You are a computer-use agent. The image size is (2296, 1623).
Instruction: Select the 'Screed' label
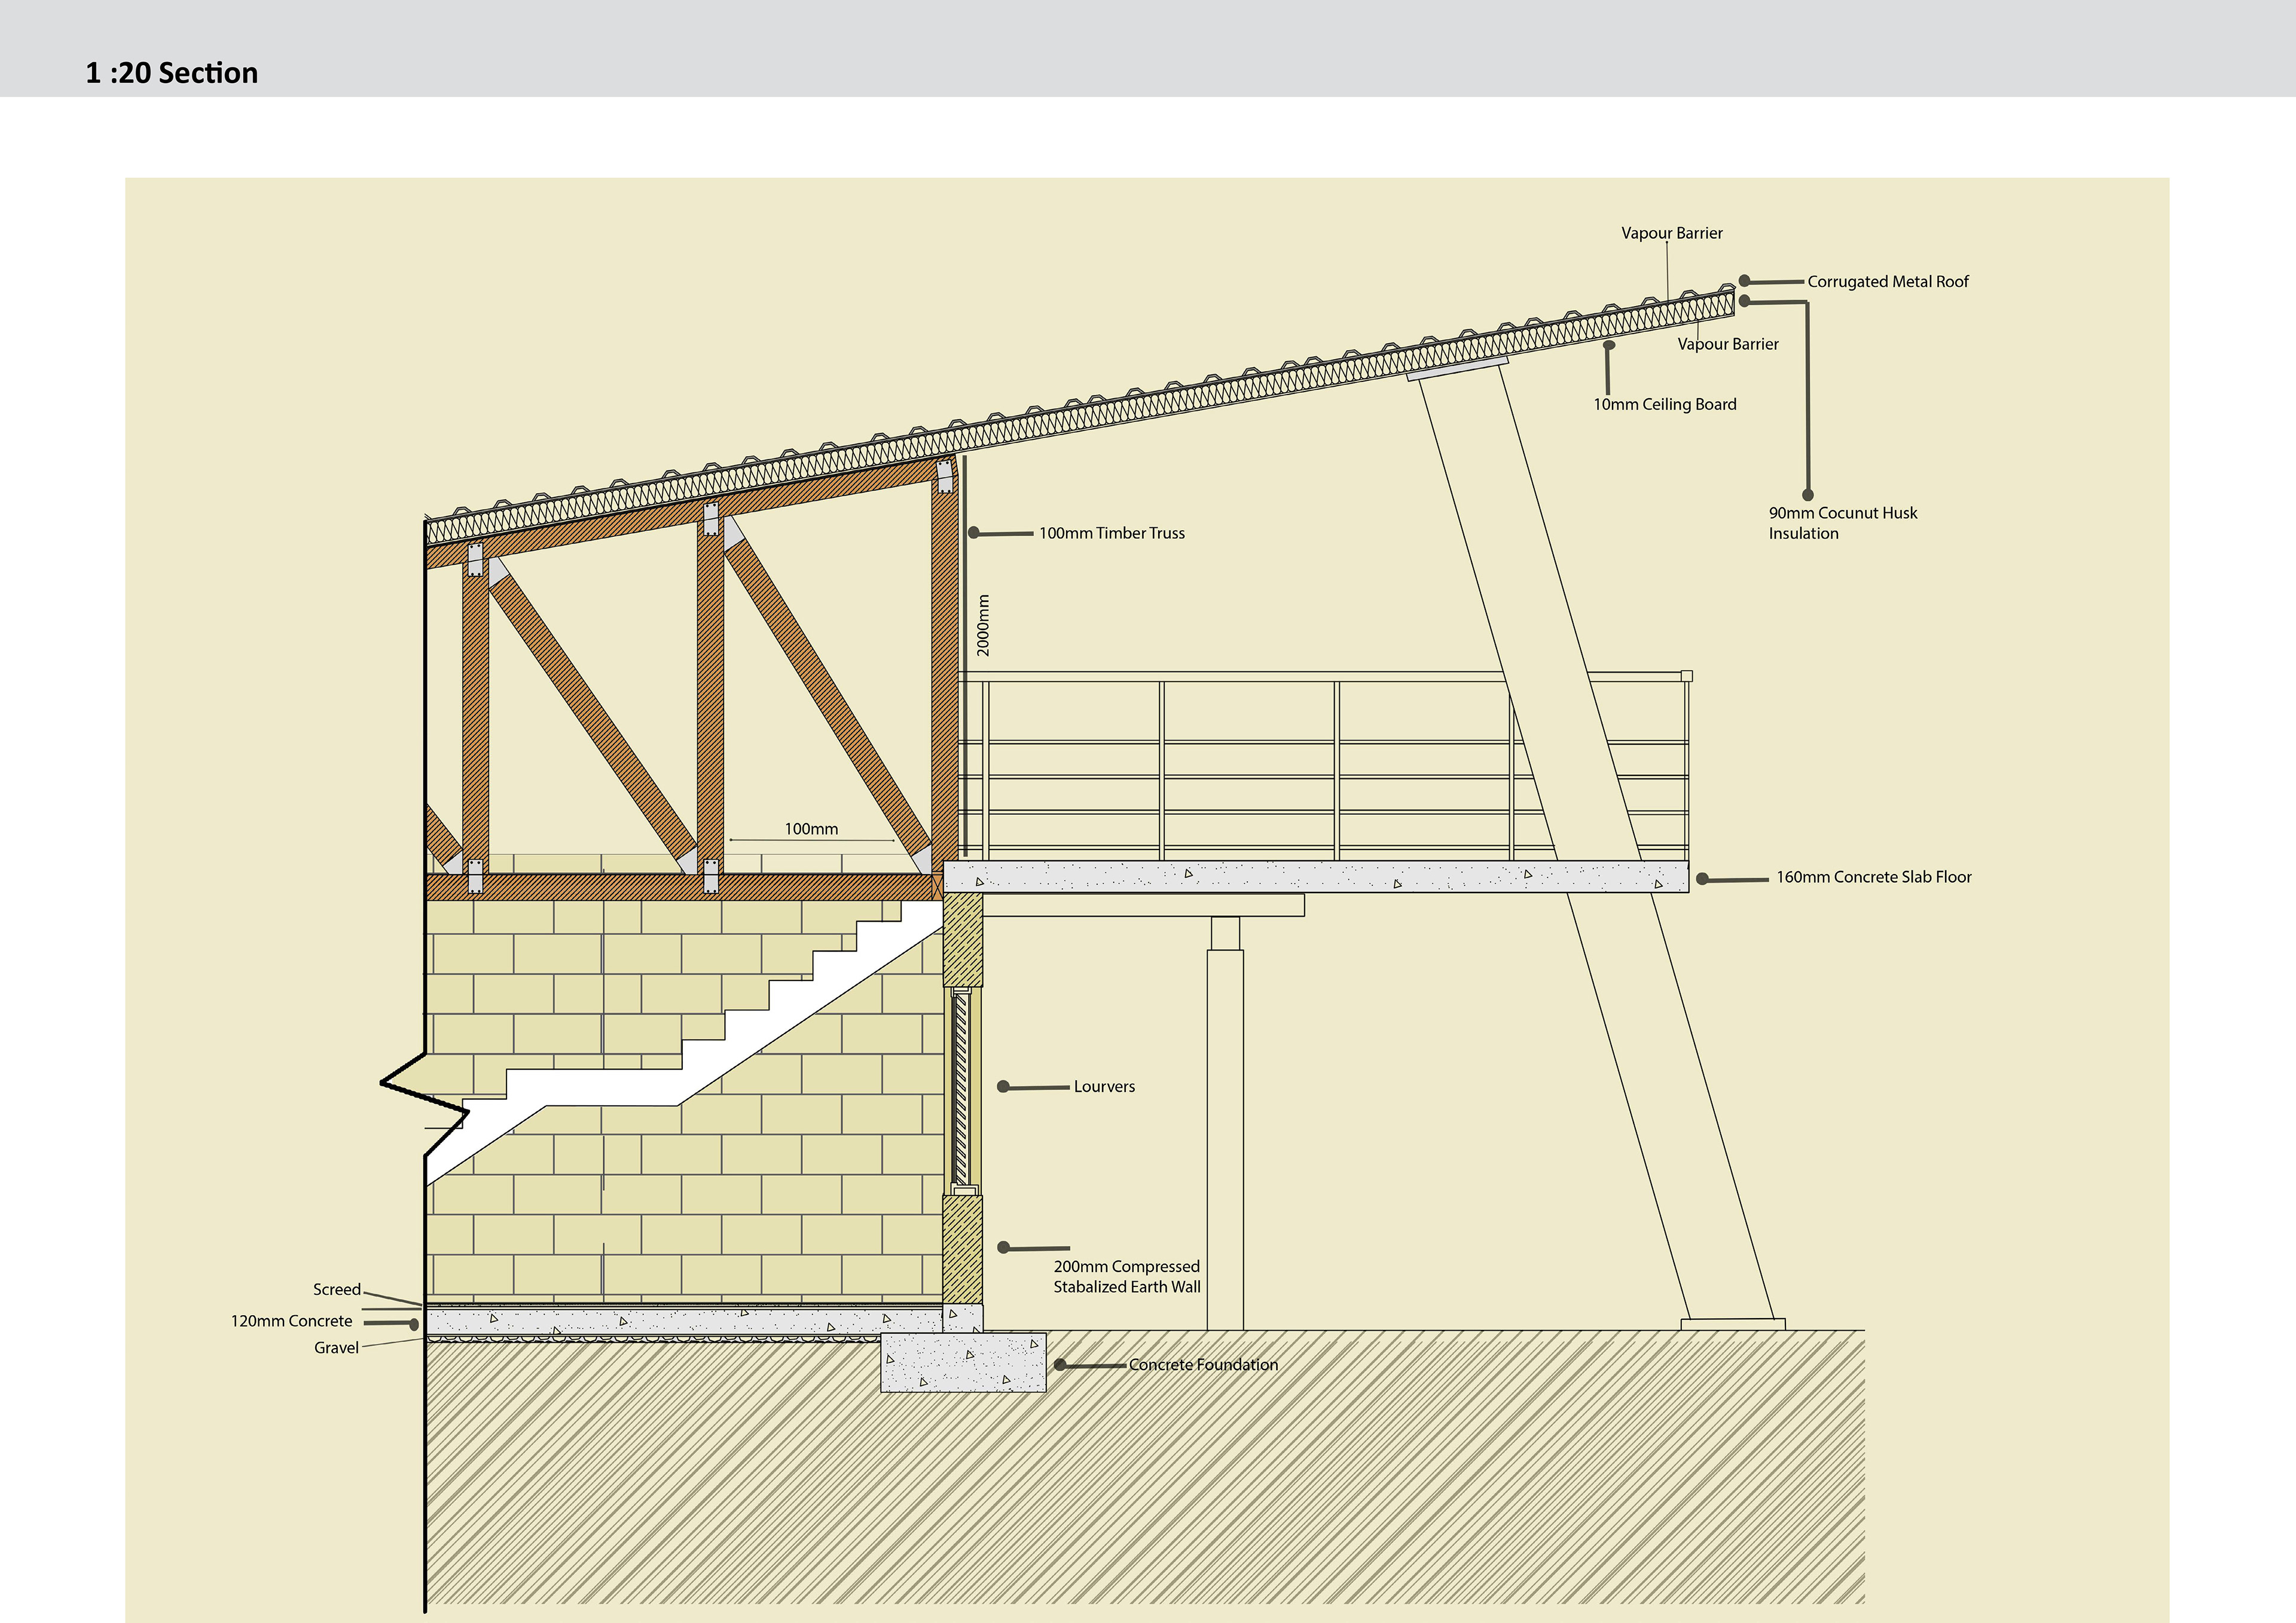coord(337,1290)
